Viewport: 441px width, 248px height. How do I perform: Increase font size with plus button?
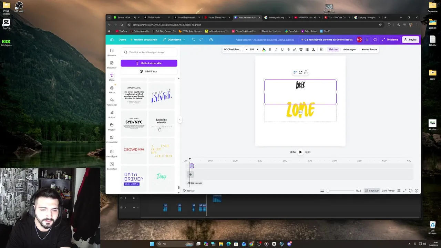point(257,49)
